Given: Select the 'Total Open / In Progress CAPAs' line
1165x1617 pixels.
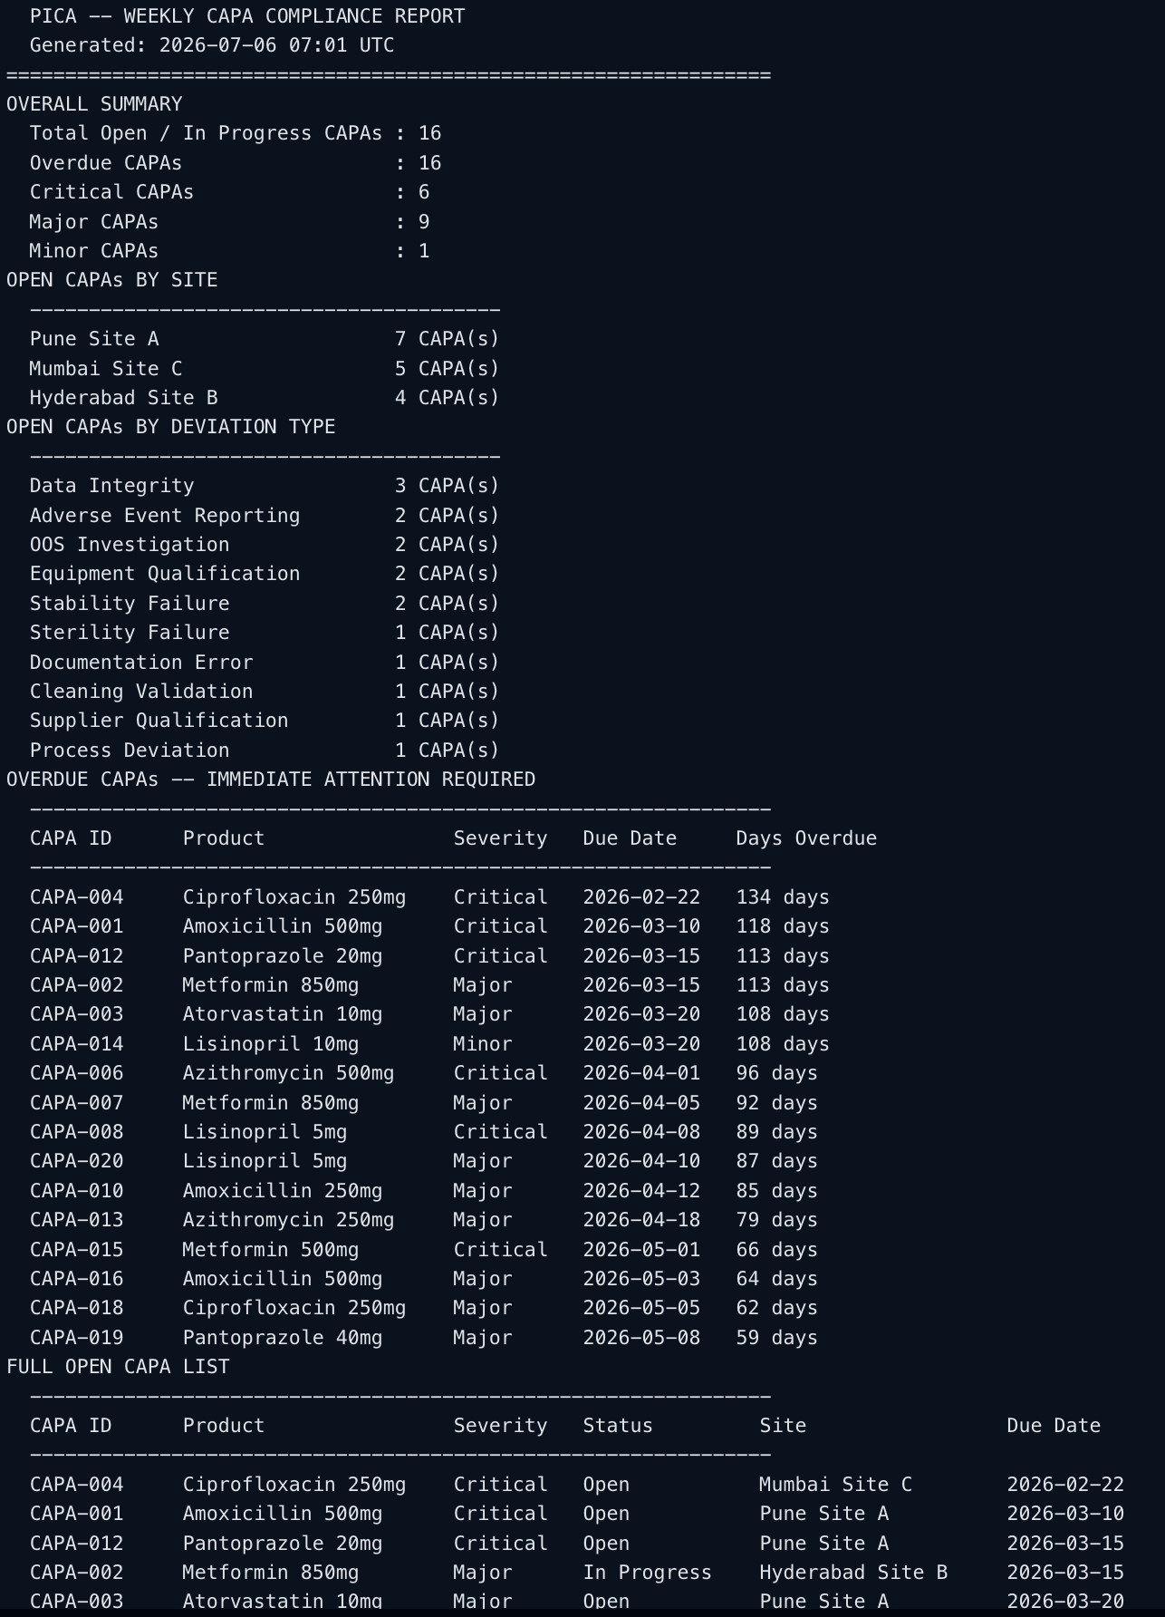Looking at the screenshot, I should 236,133.
